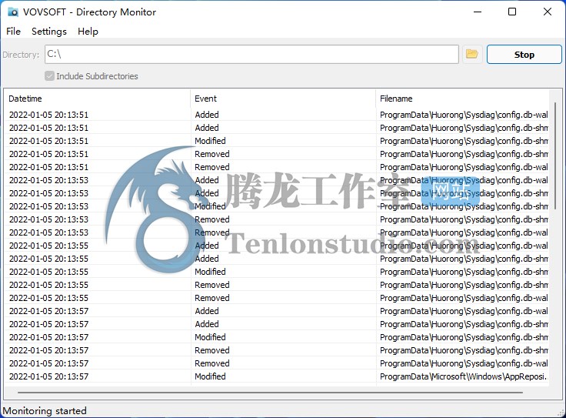Click the Filename column header

tap(462, 99)
